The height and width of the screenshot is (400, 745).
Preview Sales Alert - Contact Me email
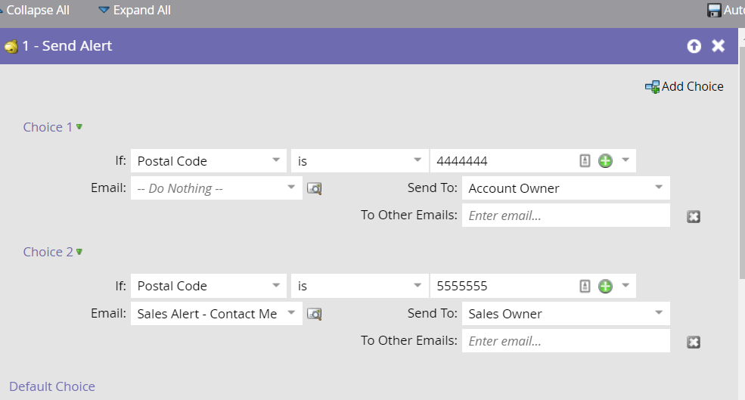(315, 314)
